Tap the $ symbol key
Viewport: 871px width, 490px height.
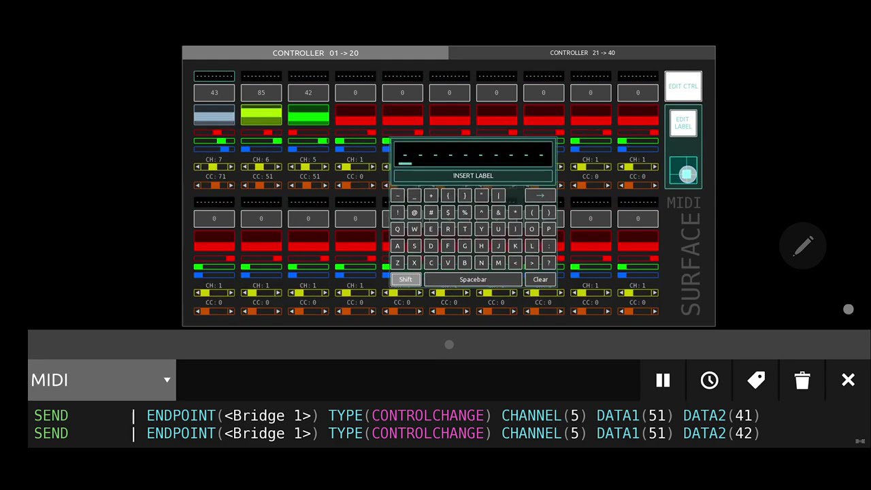click(448, 213)
